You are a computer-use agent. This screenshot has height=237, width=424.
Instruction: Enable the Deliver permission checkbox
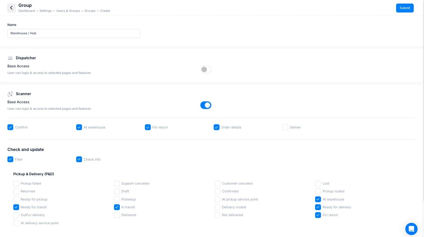pos(285,127)
